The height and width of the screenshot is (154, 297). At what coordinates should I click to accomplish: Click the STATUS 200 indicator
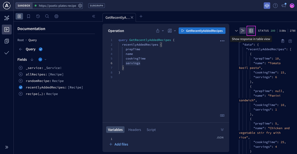point(267,31)
